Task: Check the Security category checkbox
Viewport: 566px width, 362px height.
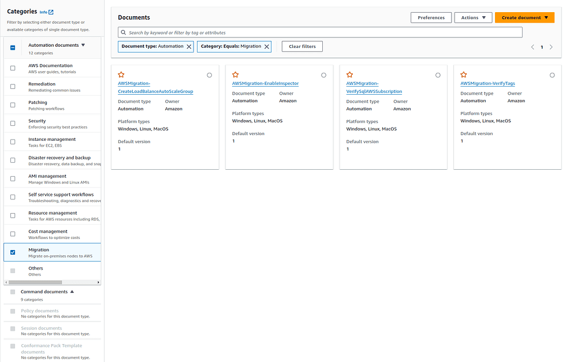Action: pyautogui.click(x=13, y=124)
